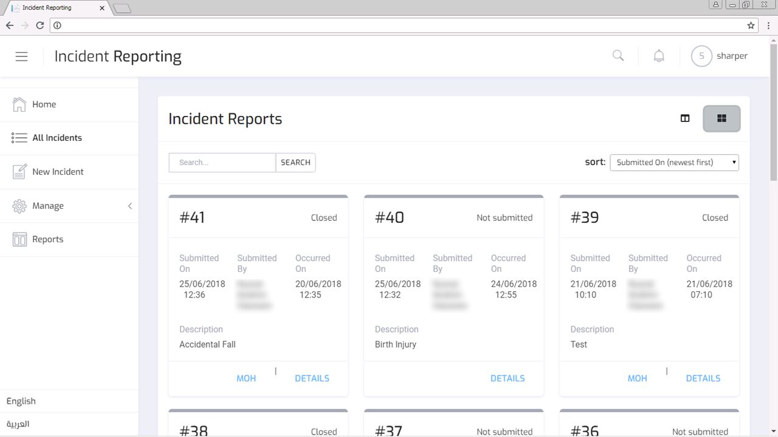Expand the Manage submenu chevron
The height and width of the screenshot is (437, 778).
coord(130,206)
